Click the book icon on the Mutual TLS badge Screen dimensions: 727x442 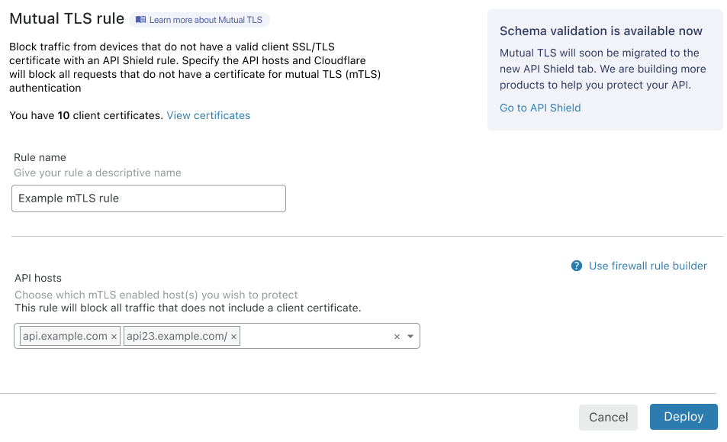(140, 19)
